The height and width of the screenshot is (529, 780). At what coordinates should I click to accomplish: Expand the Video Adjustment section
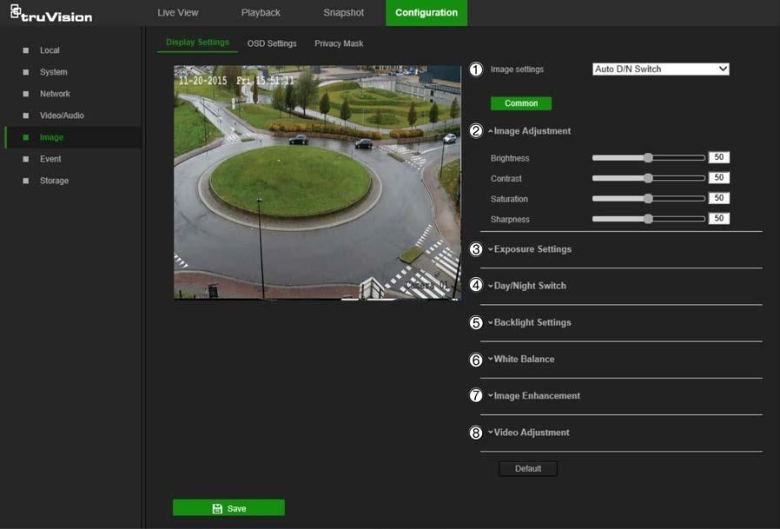[x=529, y=433]
